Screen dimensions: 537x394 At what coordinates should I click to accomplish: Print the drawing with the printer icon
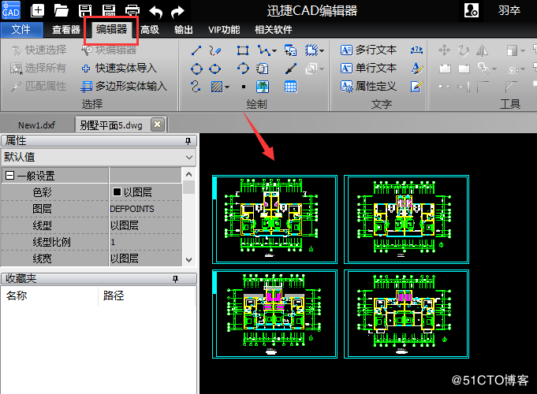tap(132, 11)
